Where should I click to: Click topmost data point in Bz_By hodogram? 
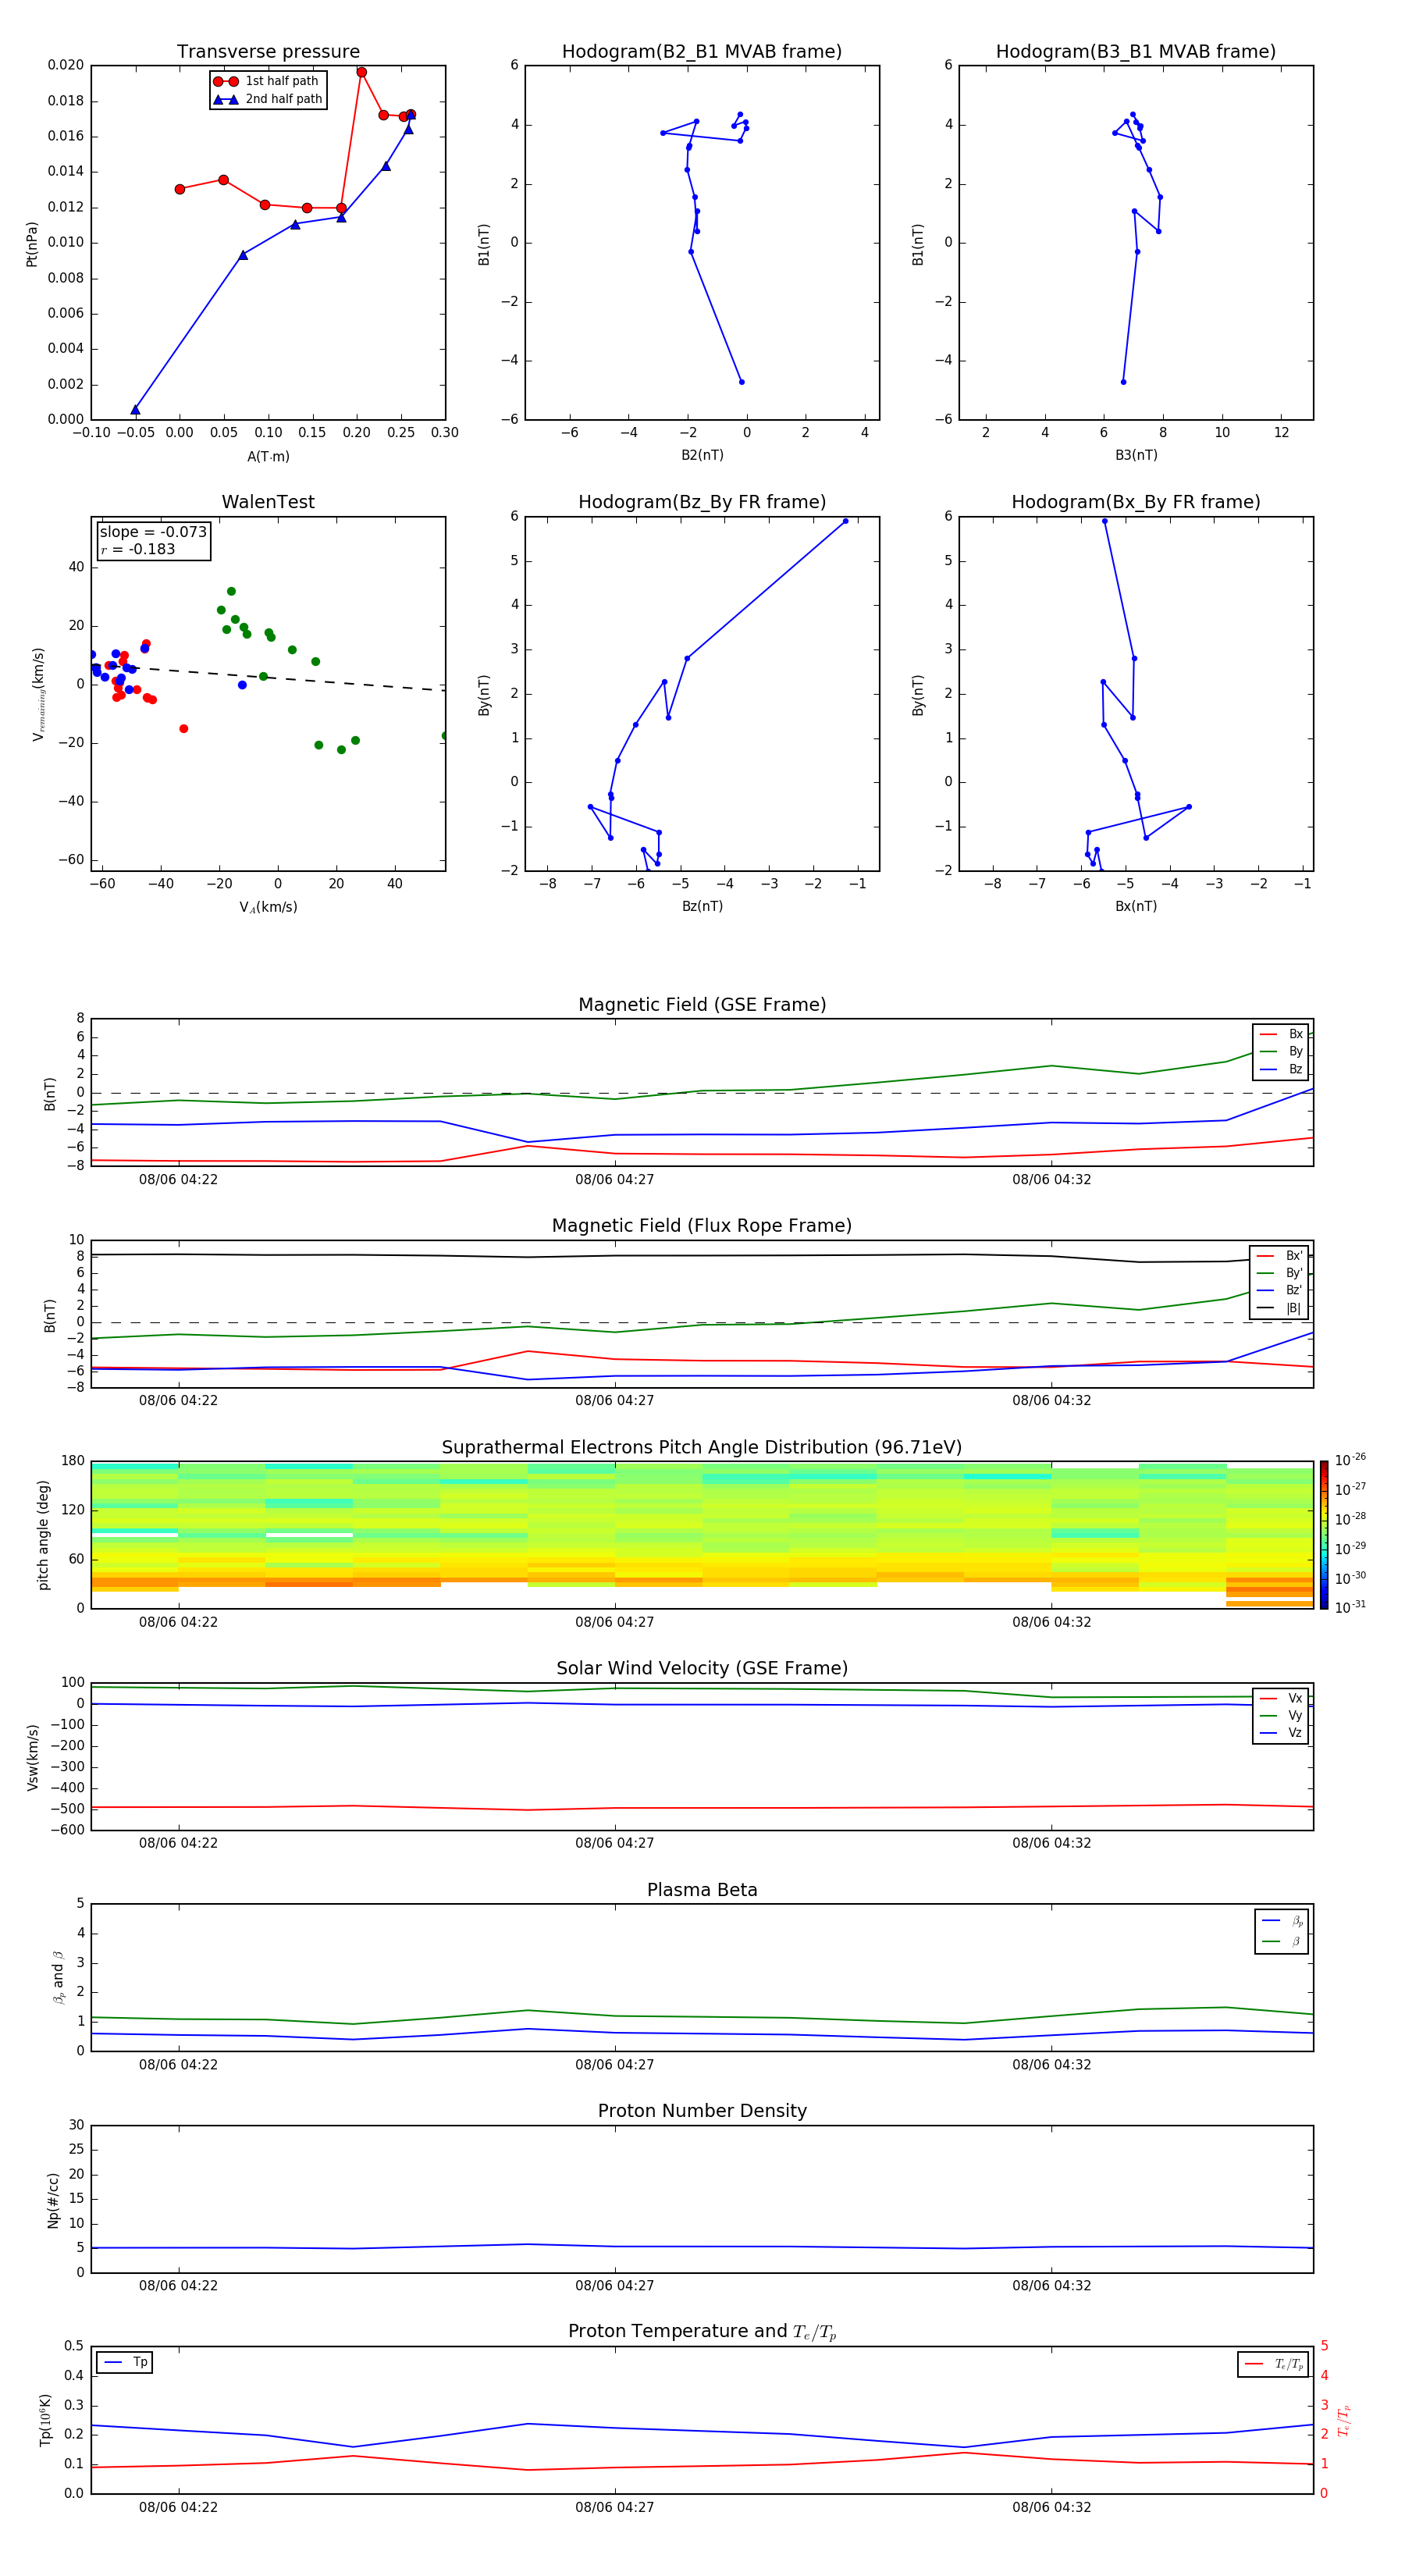click(845, 521)
